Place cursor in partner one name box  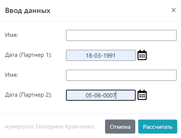(121, 35)
